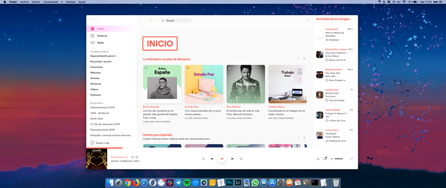Open Daniel Rozo Lopez friend activity
446x188 pixels.
click(x=336, y=49)
